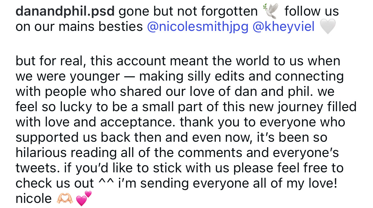Click the words "follow us" in caption
Viewport: 373px width, 208px height.
(311, 12)
